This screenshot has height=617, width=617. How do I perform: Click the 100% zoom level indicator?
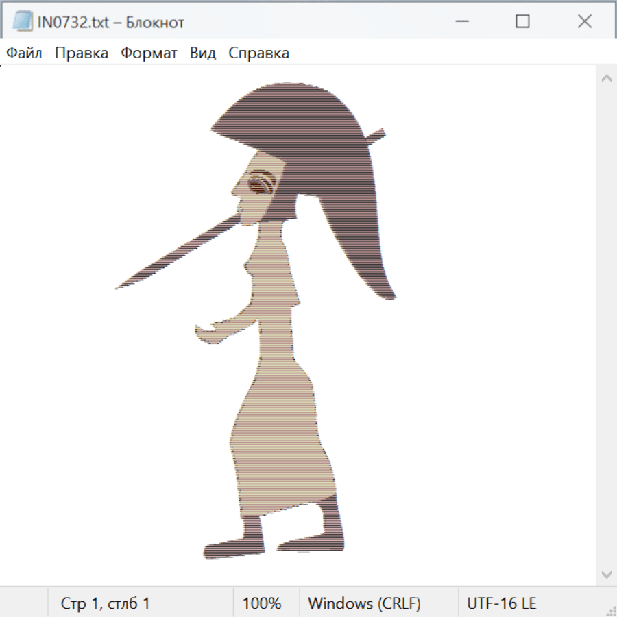click(x=262, y=603)
